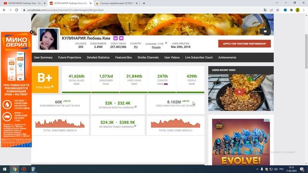
Task: Click the Evolve game advertisement
Action: pyautogui.click(x=241, y=142)
